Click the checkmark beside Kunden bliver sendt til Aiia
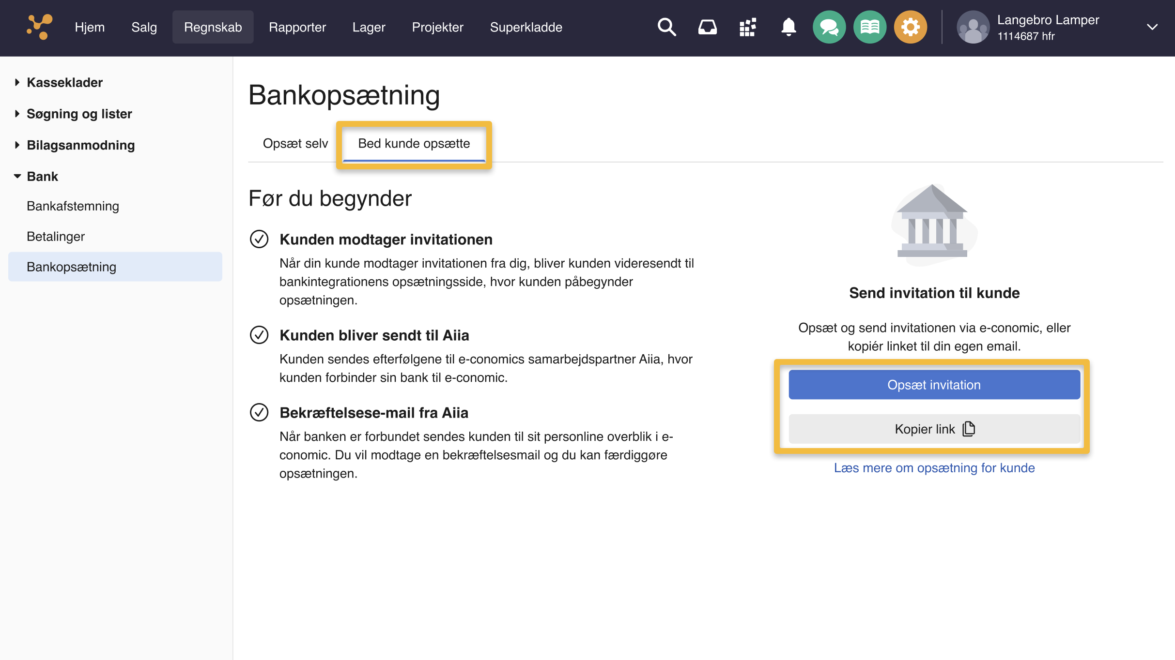The width and height of the screenshot is (1175, 660). tap(260, 335)
